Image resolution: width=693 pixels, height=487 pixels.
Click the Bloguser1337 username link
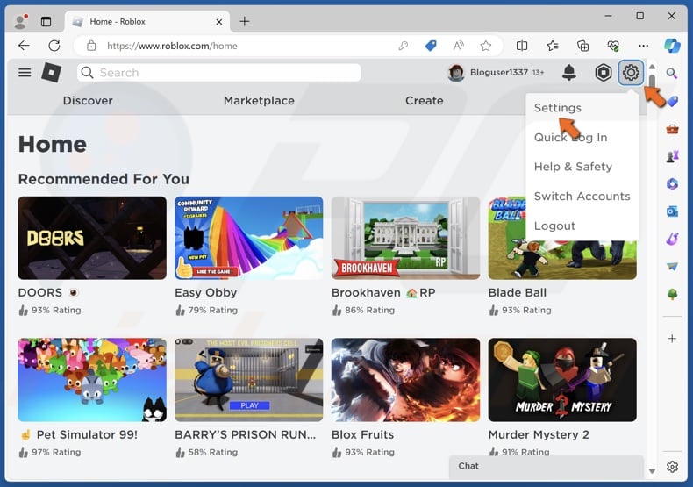tap(499, 73)
